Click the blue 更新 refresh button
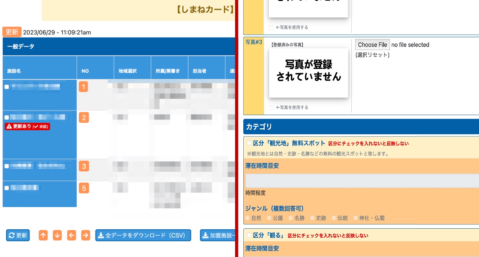Image resolution: width=479 pixels, height=257 pixels. pos(18,235)
